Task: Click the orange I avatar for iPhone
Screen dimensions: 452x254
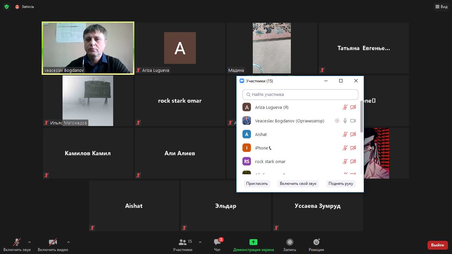Action: [x=247, y=148]
